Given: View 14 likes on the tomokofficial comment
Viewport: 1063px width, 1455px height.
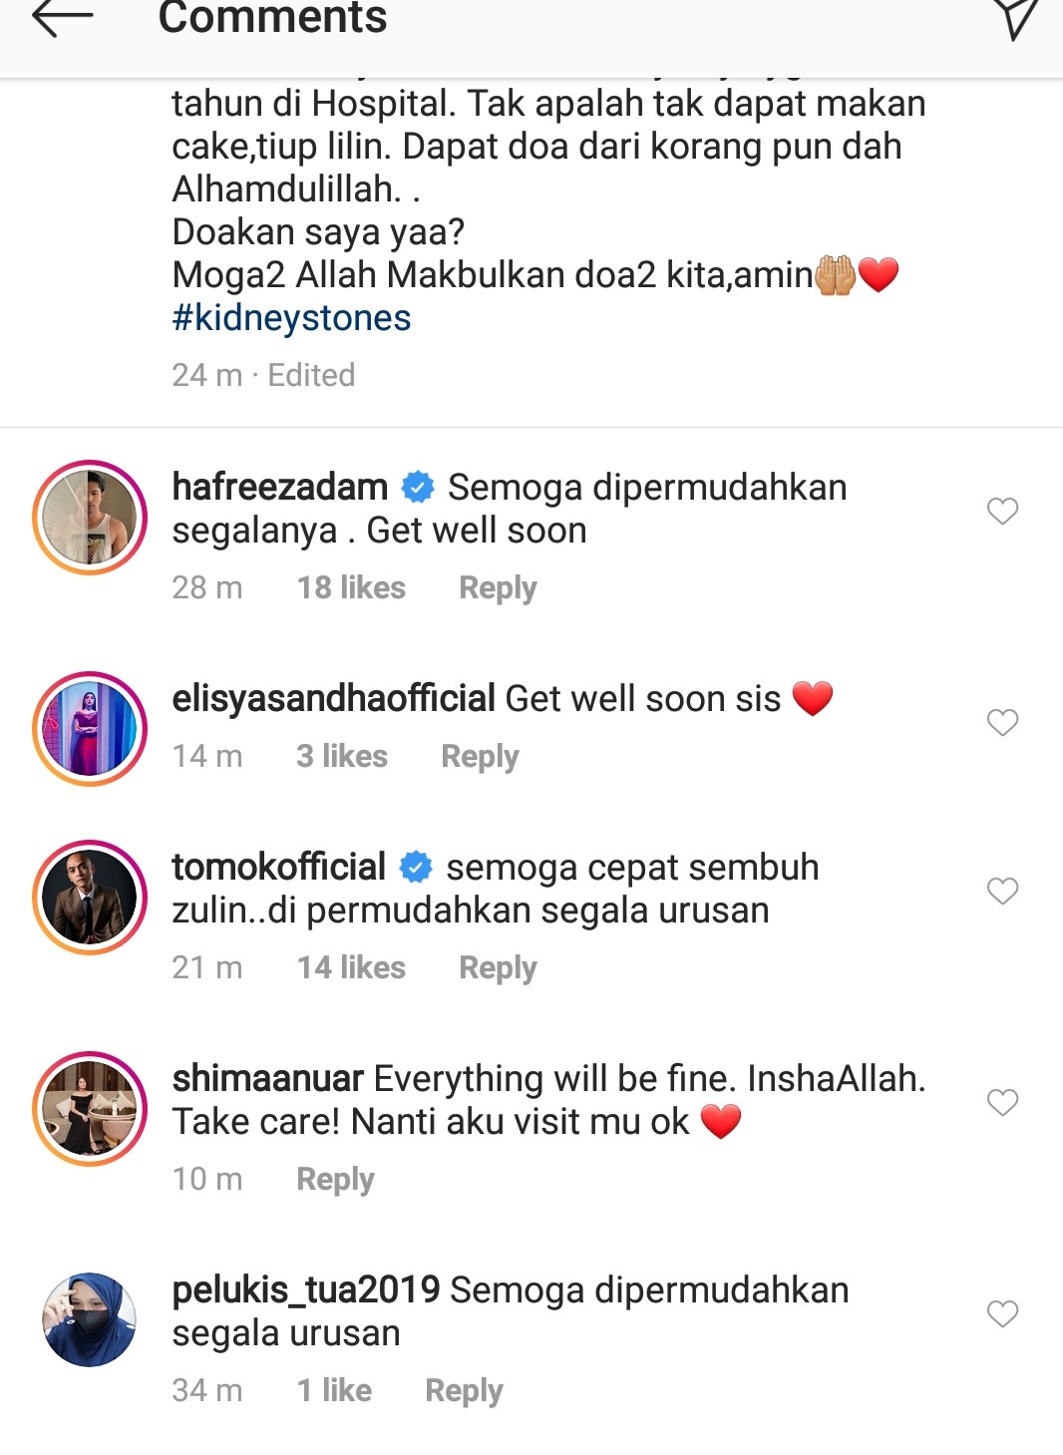Looking at the screenshot, I should coord(351,967).
